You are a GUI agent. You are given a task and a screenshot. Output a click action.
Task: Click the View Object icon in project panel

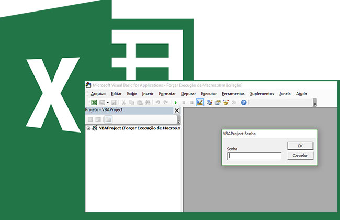98,119
